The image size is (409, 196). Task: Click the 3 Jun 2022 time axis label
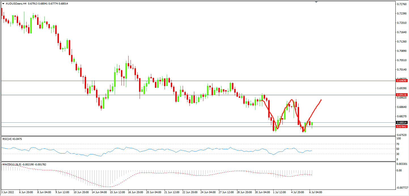pyautogui.click(x=8, y=192)
